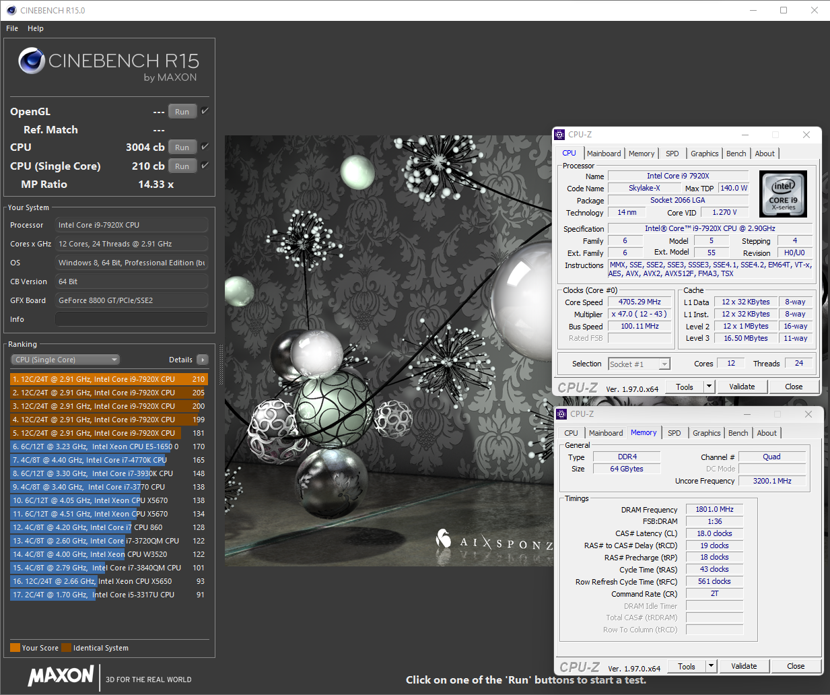Viewport: 830px width, 695px height.
Task: Click the memory Size value 64 GBytes
Action: (x=627, y=469)
